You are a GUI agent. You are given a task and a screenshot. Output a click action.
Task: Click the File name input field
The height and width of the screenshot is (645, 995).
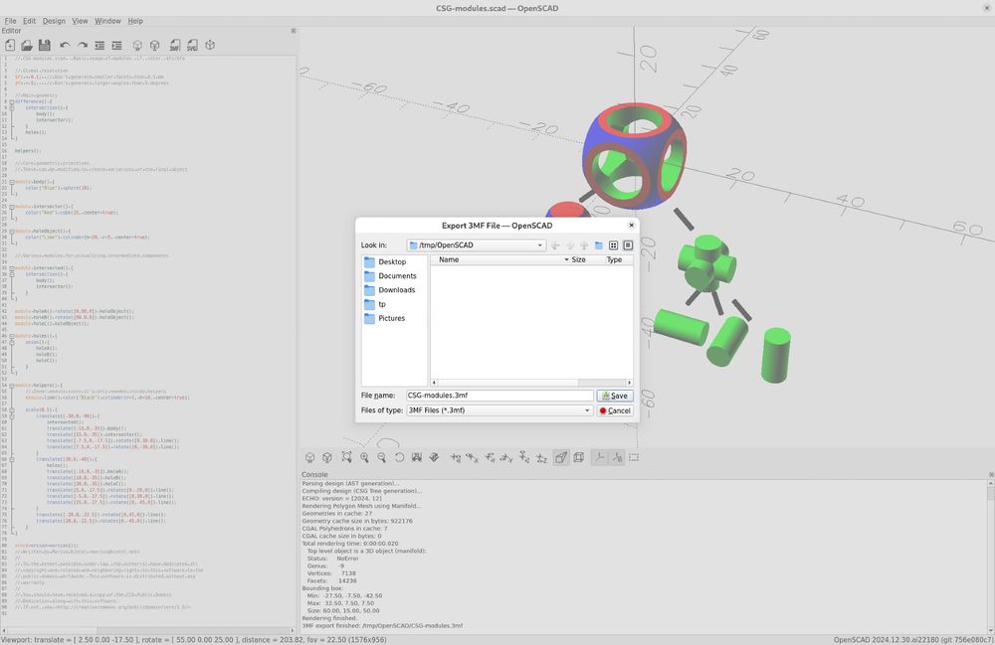click(499, 396)
